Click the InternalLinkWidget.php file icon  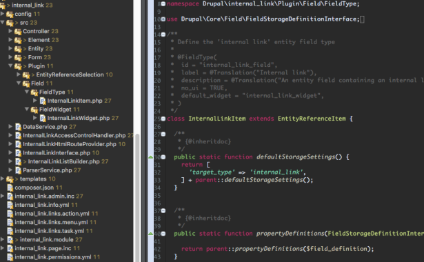point(43,118)
